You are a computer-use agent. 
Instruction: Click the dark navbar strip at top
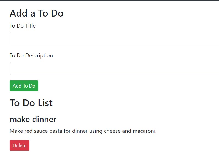point(110,1)
